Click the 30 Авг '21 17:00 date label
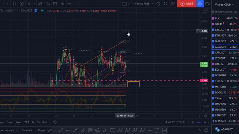Screen dimensions: 239x134 [x=125, y=116]
